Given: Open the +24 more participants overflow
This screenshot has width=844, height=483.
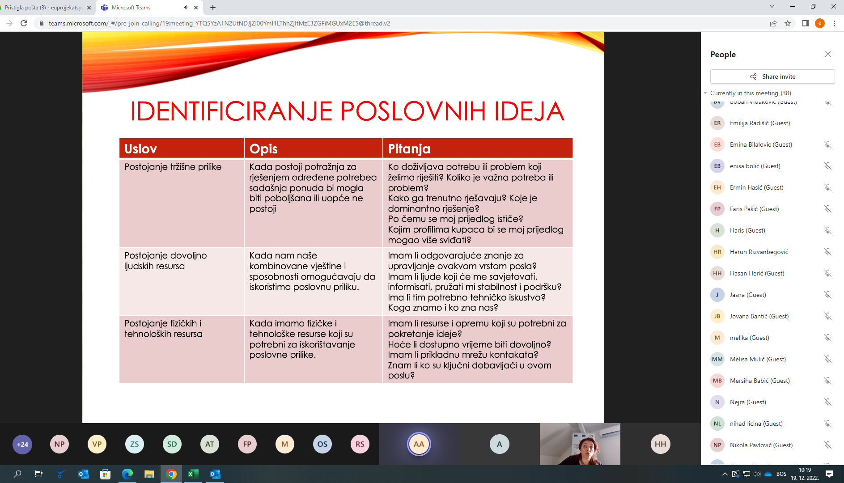Looking at the screenshot, I should pyautogui.click(x=22, y=444).
